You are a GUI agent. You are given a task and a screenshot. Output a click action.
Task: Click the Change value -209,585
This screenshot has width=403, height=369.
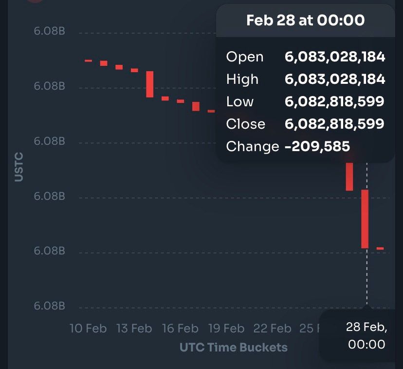pos(317,146)
